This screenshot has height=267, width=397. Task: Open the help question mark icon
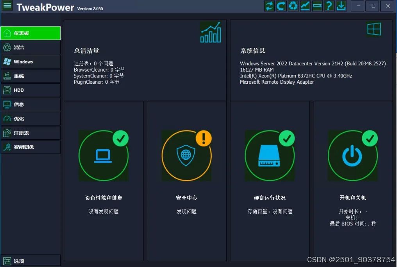[329, 6]
